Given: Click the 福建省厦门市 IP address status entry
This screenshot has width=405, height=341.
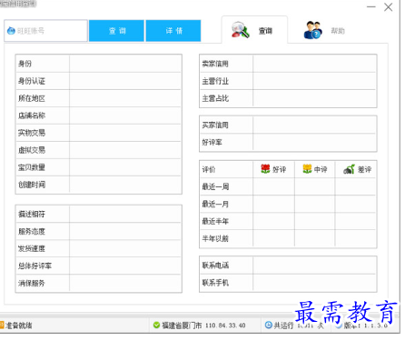Looking at the screenshot, I should [203, 326].
